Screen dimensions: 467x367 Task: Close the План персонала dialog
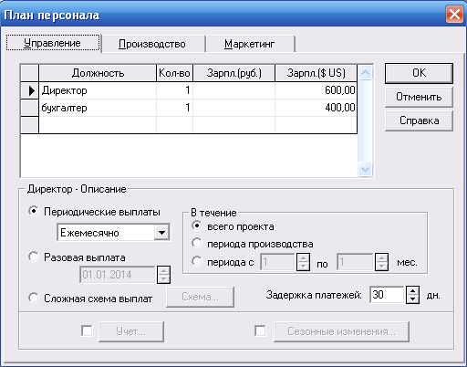pyautogui.click(x=454, y=15)
